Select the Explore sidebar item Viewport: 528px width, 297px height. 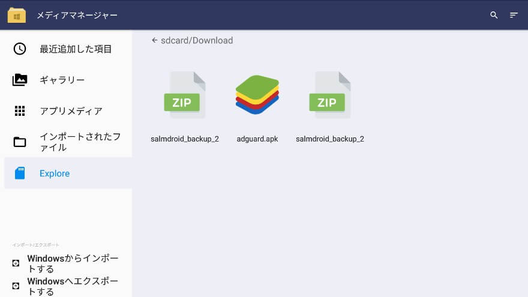pyautogui.click(x=55, y=173)
